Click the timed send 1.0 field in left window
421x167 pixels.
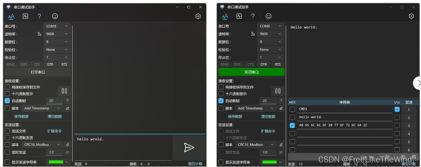(55, 152)
